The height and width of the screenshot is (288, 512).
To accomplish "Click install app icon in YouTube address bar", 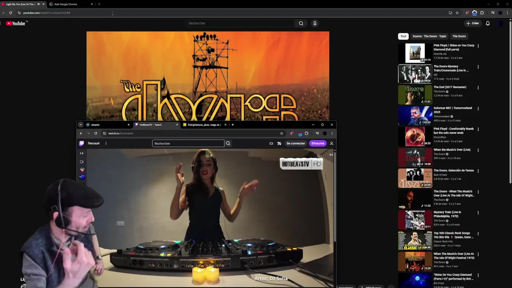I will [x=450, y=13].
